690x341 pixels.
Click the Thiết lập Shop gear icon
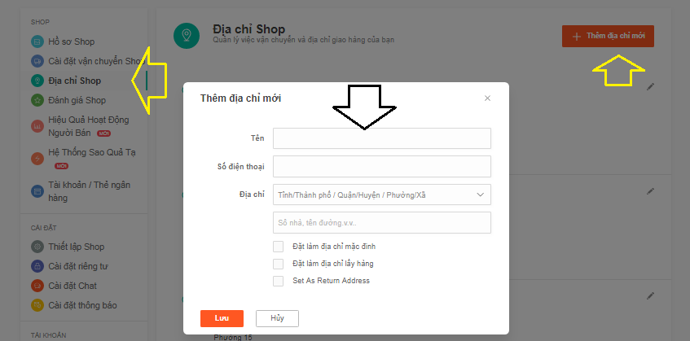click(37, 247)
